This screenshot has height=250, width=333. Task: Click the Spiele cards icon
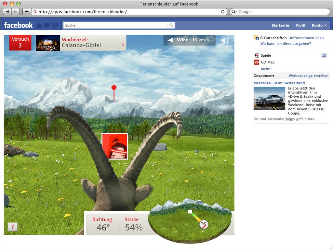pyautogui.click(x=256, y=55)
